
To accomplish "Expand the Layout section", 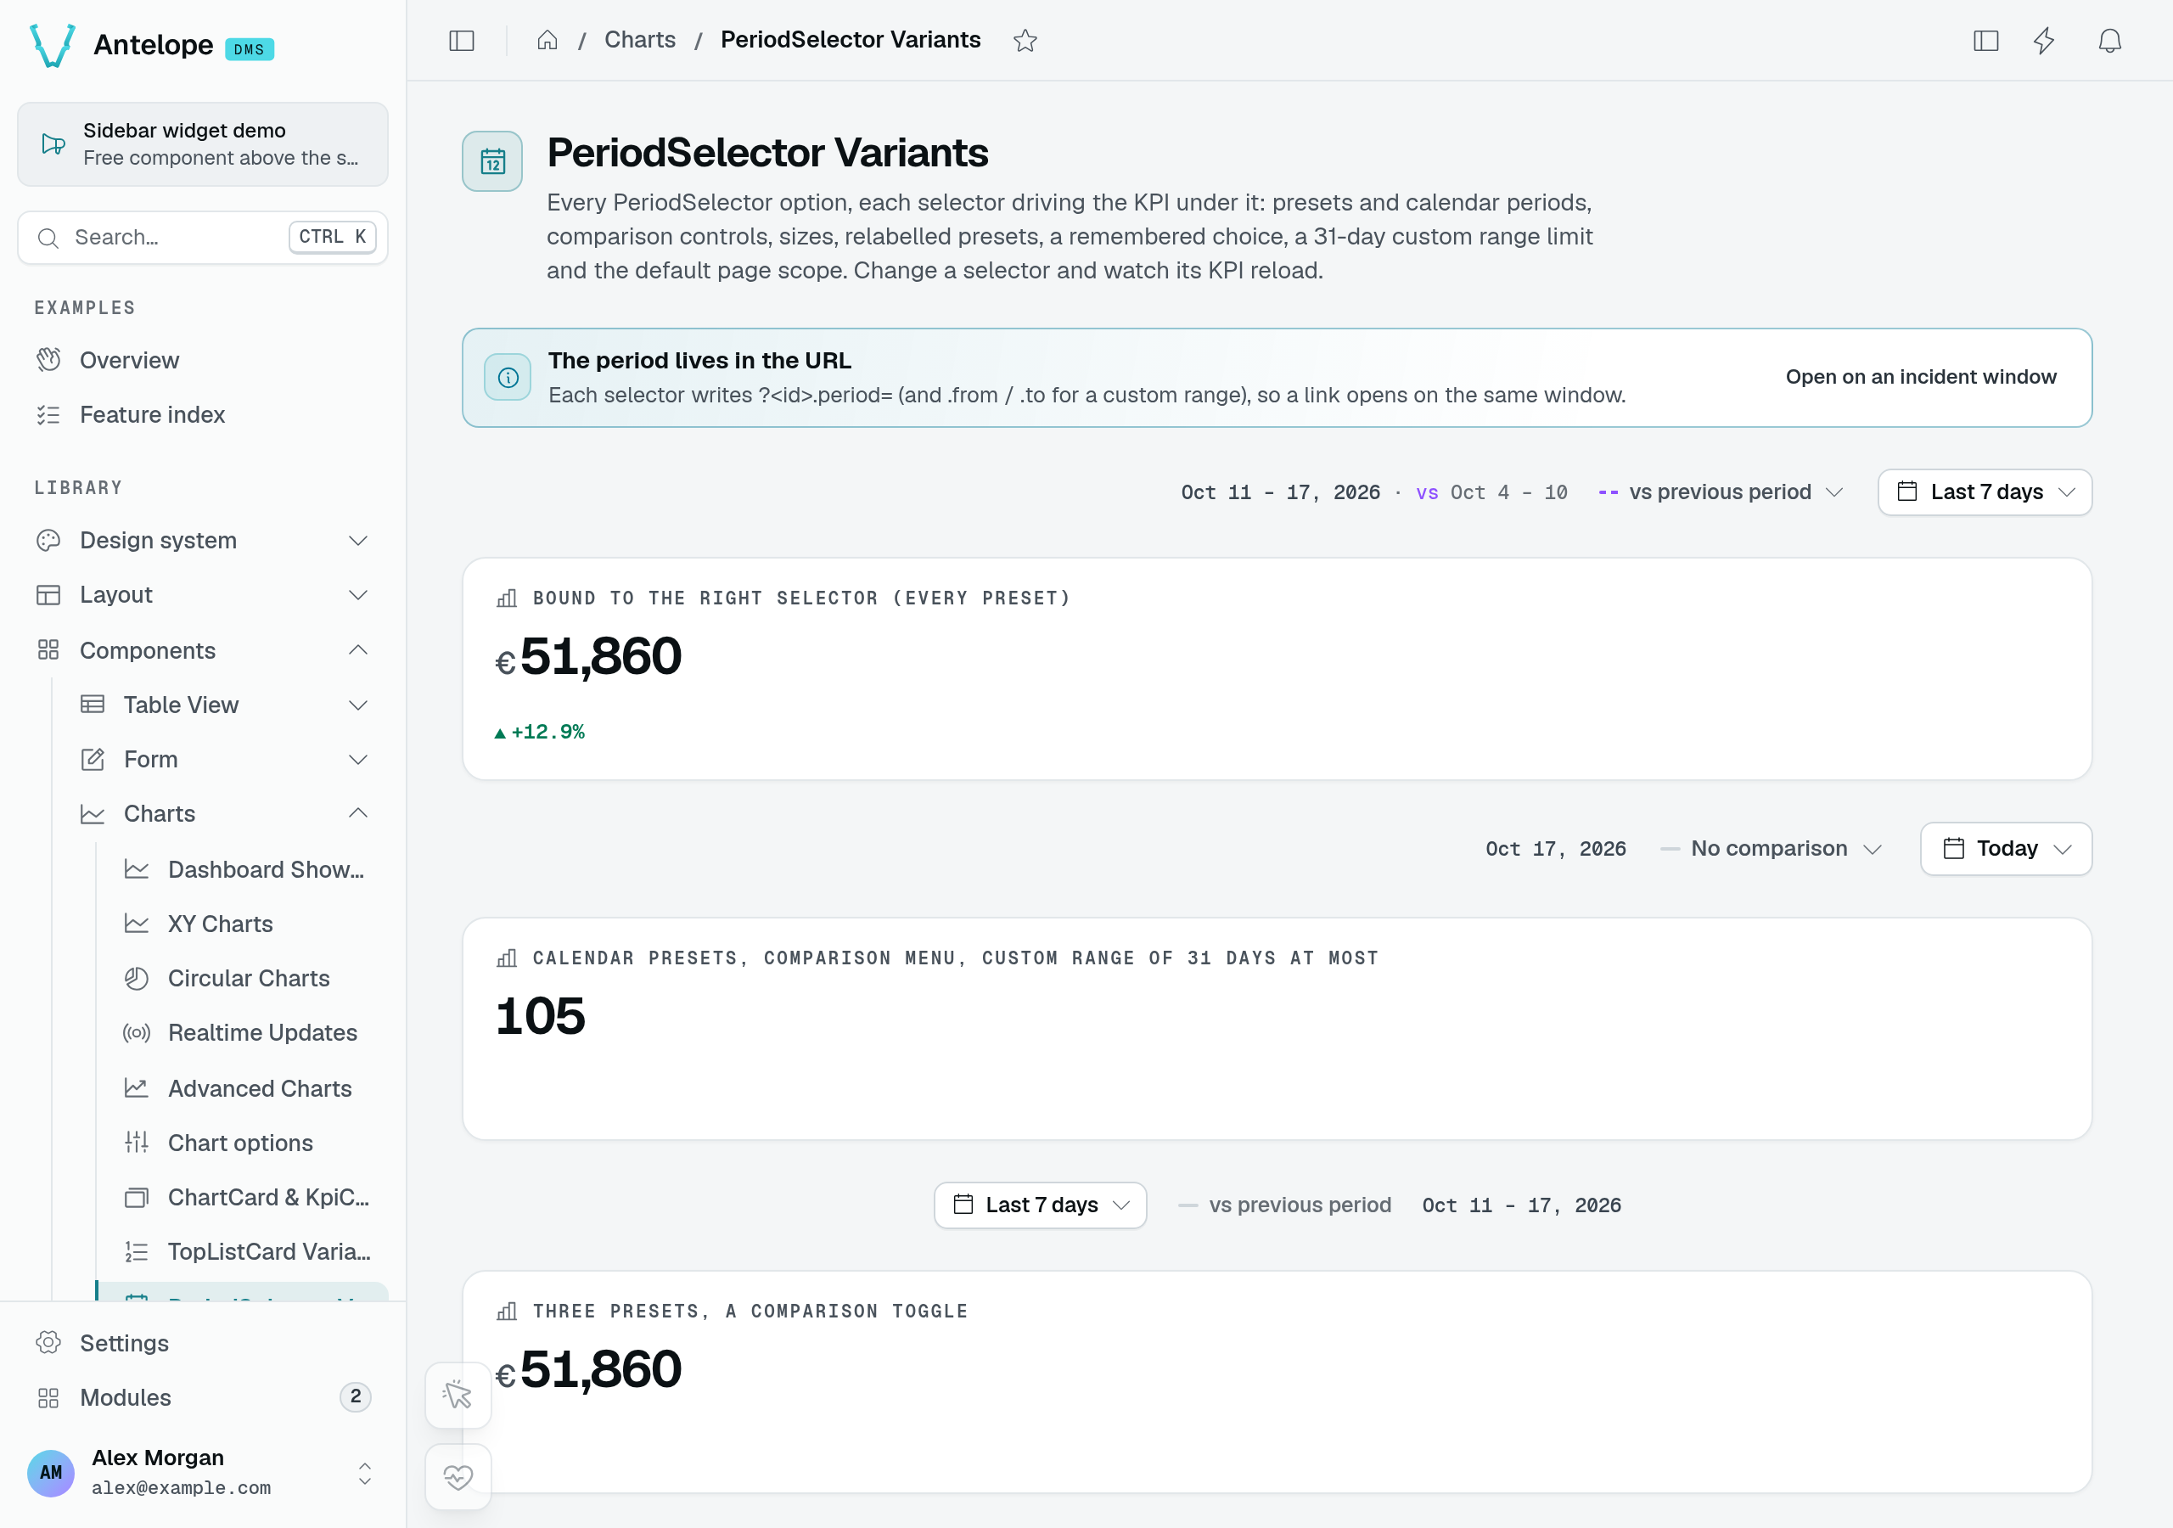I will tap(203, 594).
